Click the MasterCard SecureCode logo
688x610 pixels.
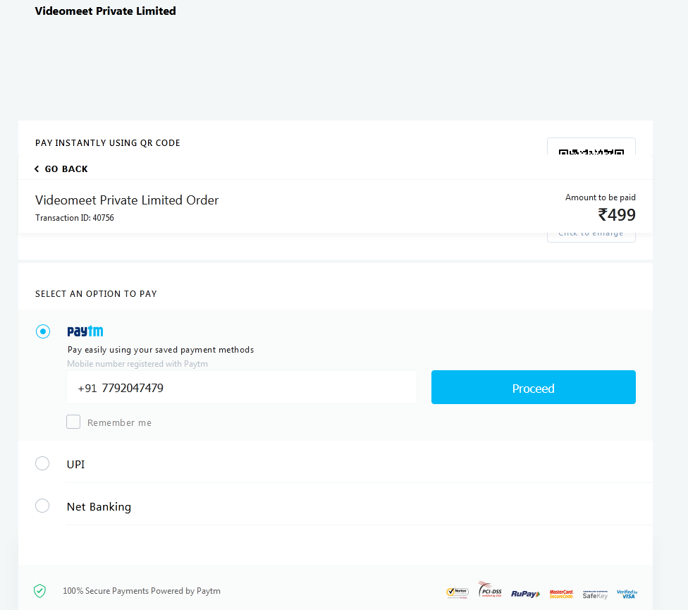[x=561, y=594]
